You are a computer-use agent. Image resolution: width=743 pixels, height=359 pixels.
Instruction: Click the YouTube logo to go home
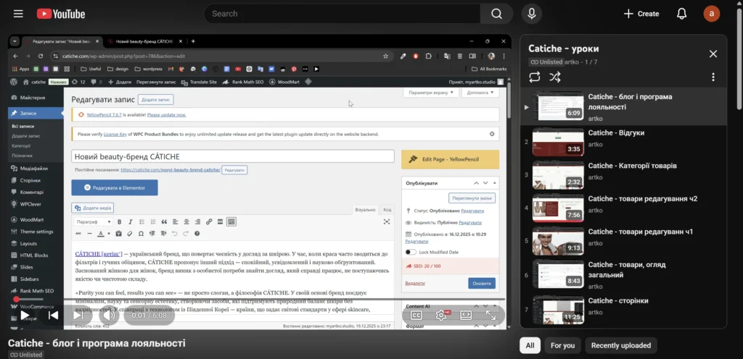pyautogui.click(x=61, y=14)
